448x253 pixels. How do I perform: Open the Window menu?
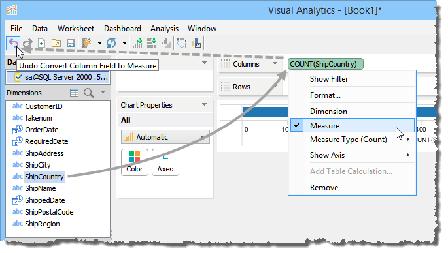coord(202,29)
